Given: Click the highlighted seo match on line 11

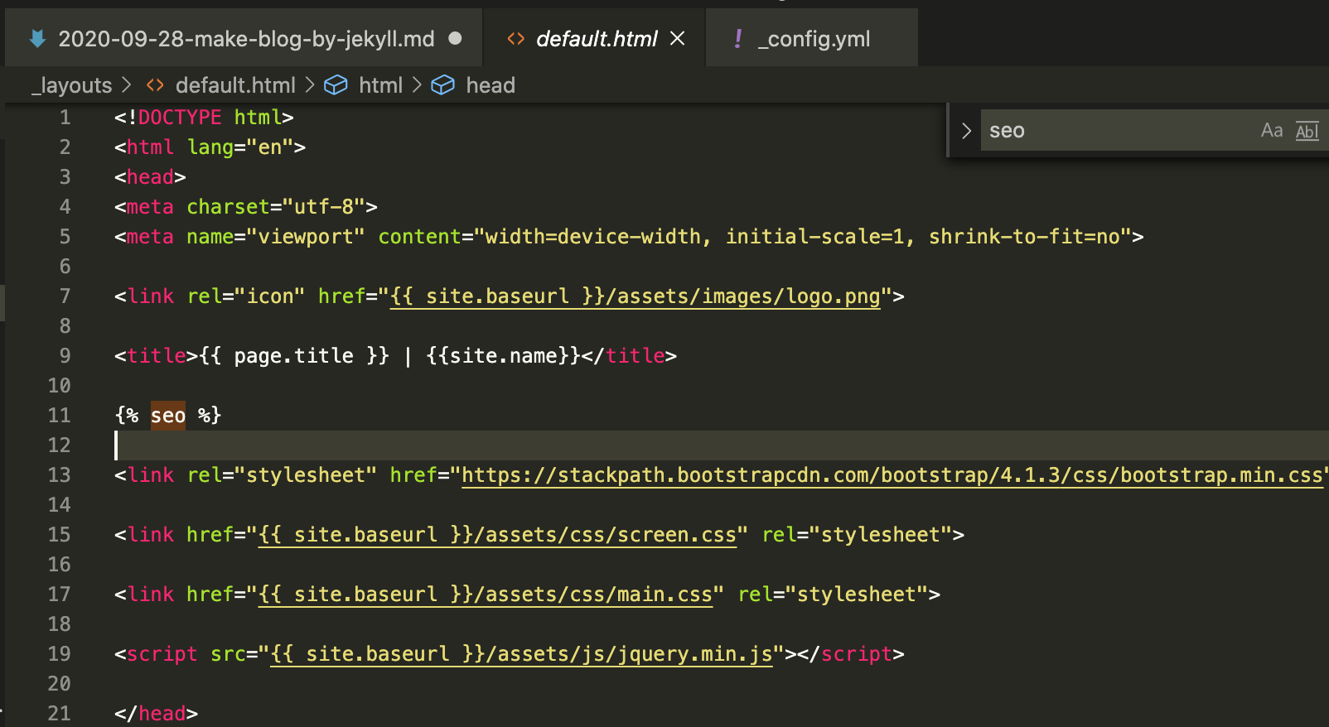Looking at the screenshot, I should tap(168, 416).
